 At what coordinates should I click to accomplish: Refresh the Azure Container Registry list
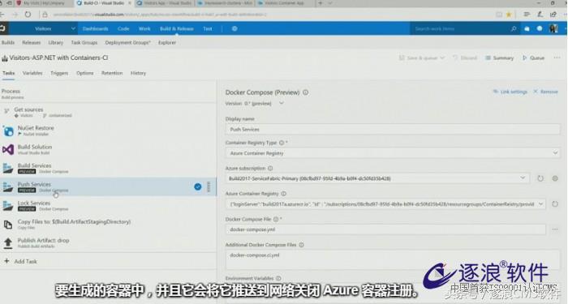tap(554, 203)
